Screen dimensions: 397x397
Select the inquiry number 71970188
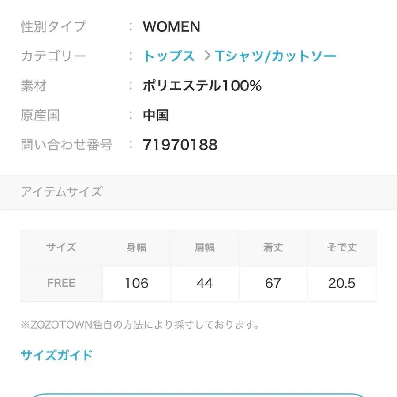[179, 145]
